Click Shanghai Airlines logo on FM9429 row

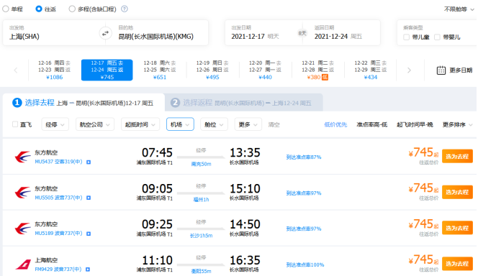[x=23, y=264]
